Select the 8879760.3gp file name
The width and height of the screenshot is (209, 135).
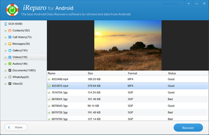coord(60,119)
